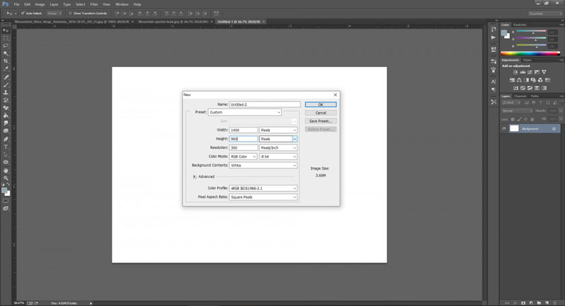This screenshot has width=565, height=306.
Task: Select the Hand tool
Action: [6, 170]
